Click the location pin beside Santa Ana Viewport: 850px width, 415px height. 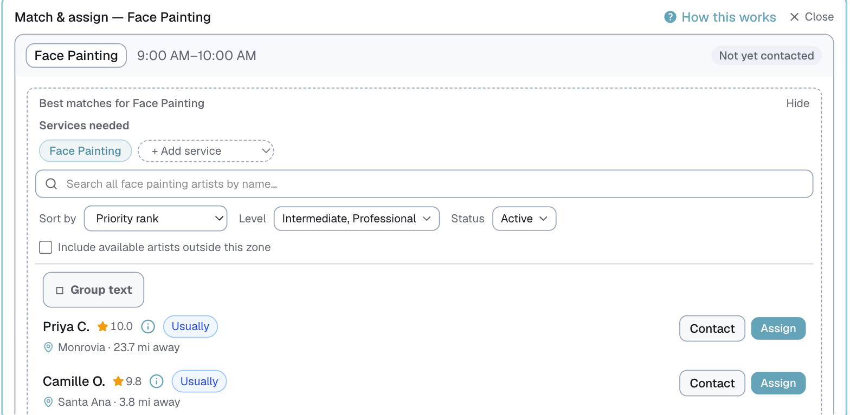[x=48, y=402]
